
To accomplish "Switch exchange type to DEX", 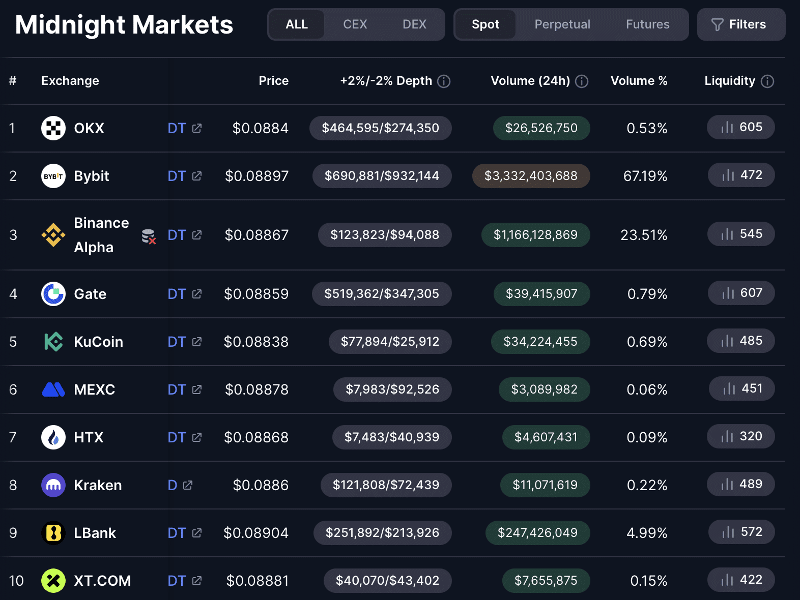I will pyautogui.click(x=414, y=24).
